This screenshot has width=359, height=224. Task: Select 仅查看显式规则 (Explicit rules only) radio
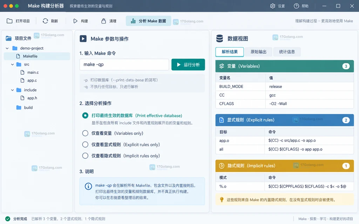pos(85,145)
